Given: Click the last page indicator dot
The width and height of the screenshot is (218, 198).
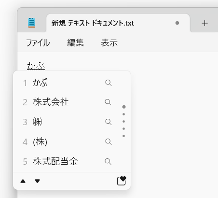Looking at the screenshot, I should click(123, 136).
